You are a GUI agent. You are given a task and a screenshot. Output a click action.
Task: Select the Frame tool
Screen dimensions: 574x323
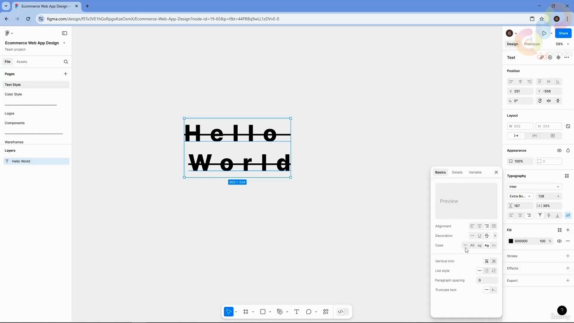246,312
